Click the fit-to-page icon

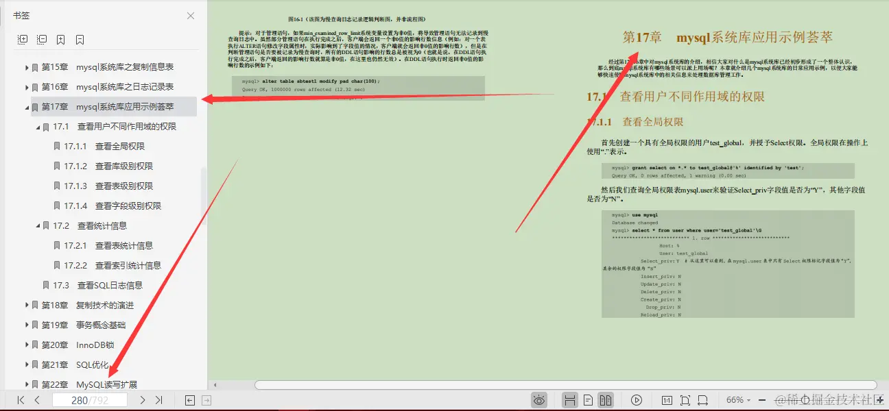pyautogui.click(x=685, y=399)
